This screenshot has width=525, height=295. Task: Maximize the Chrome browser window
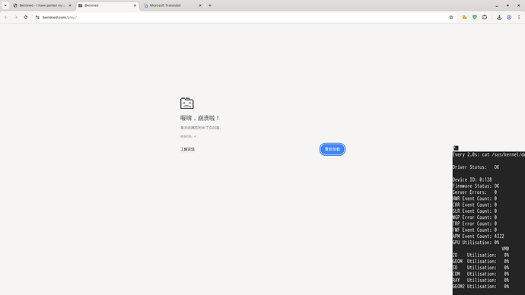coord(508,5)
